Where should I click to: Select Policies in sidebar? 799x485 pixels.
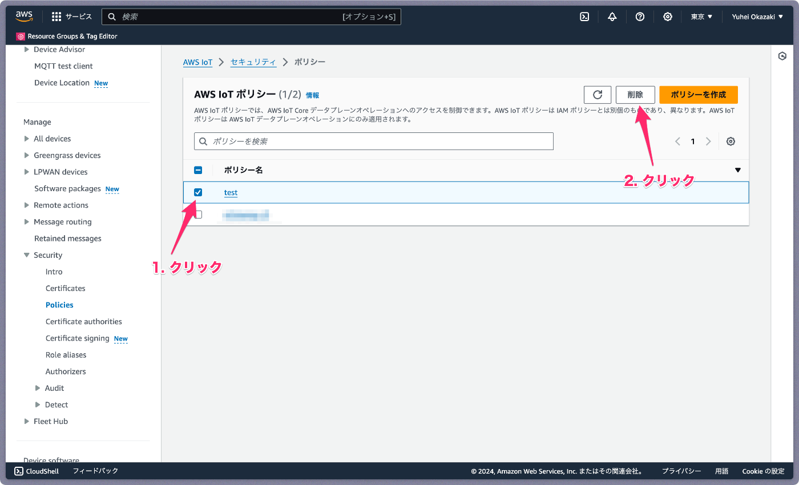[59, 305]
